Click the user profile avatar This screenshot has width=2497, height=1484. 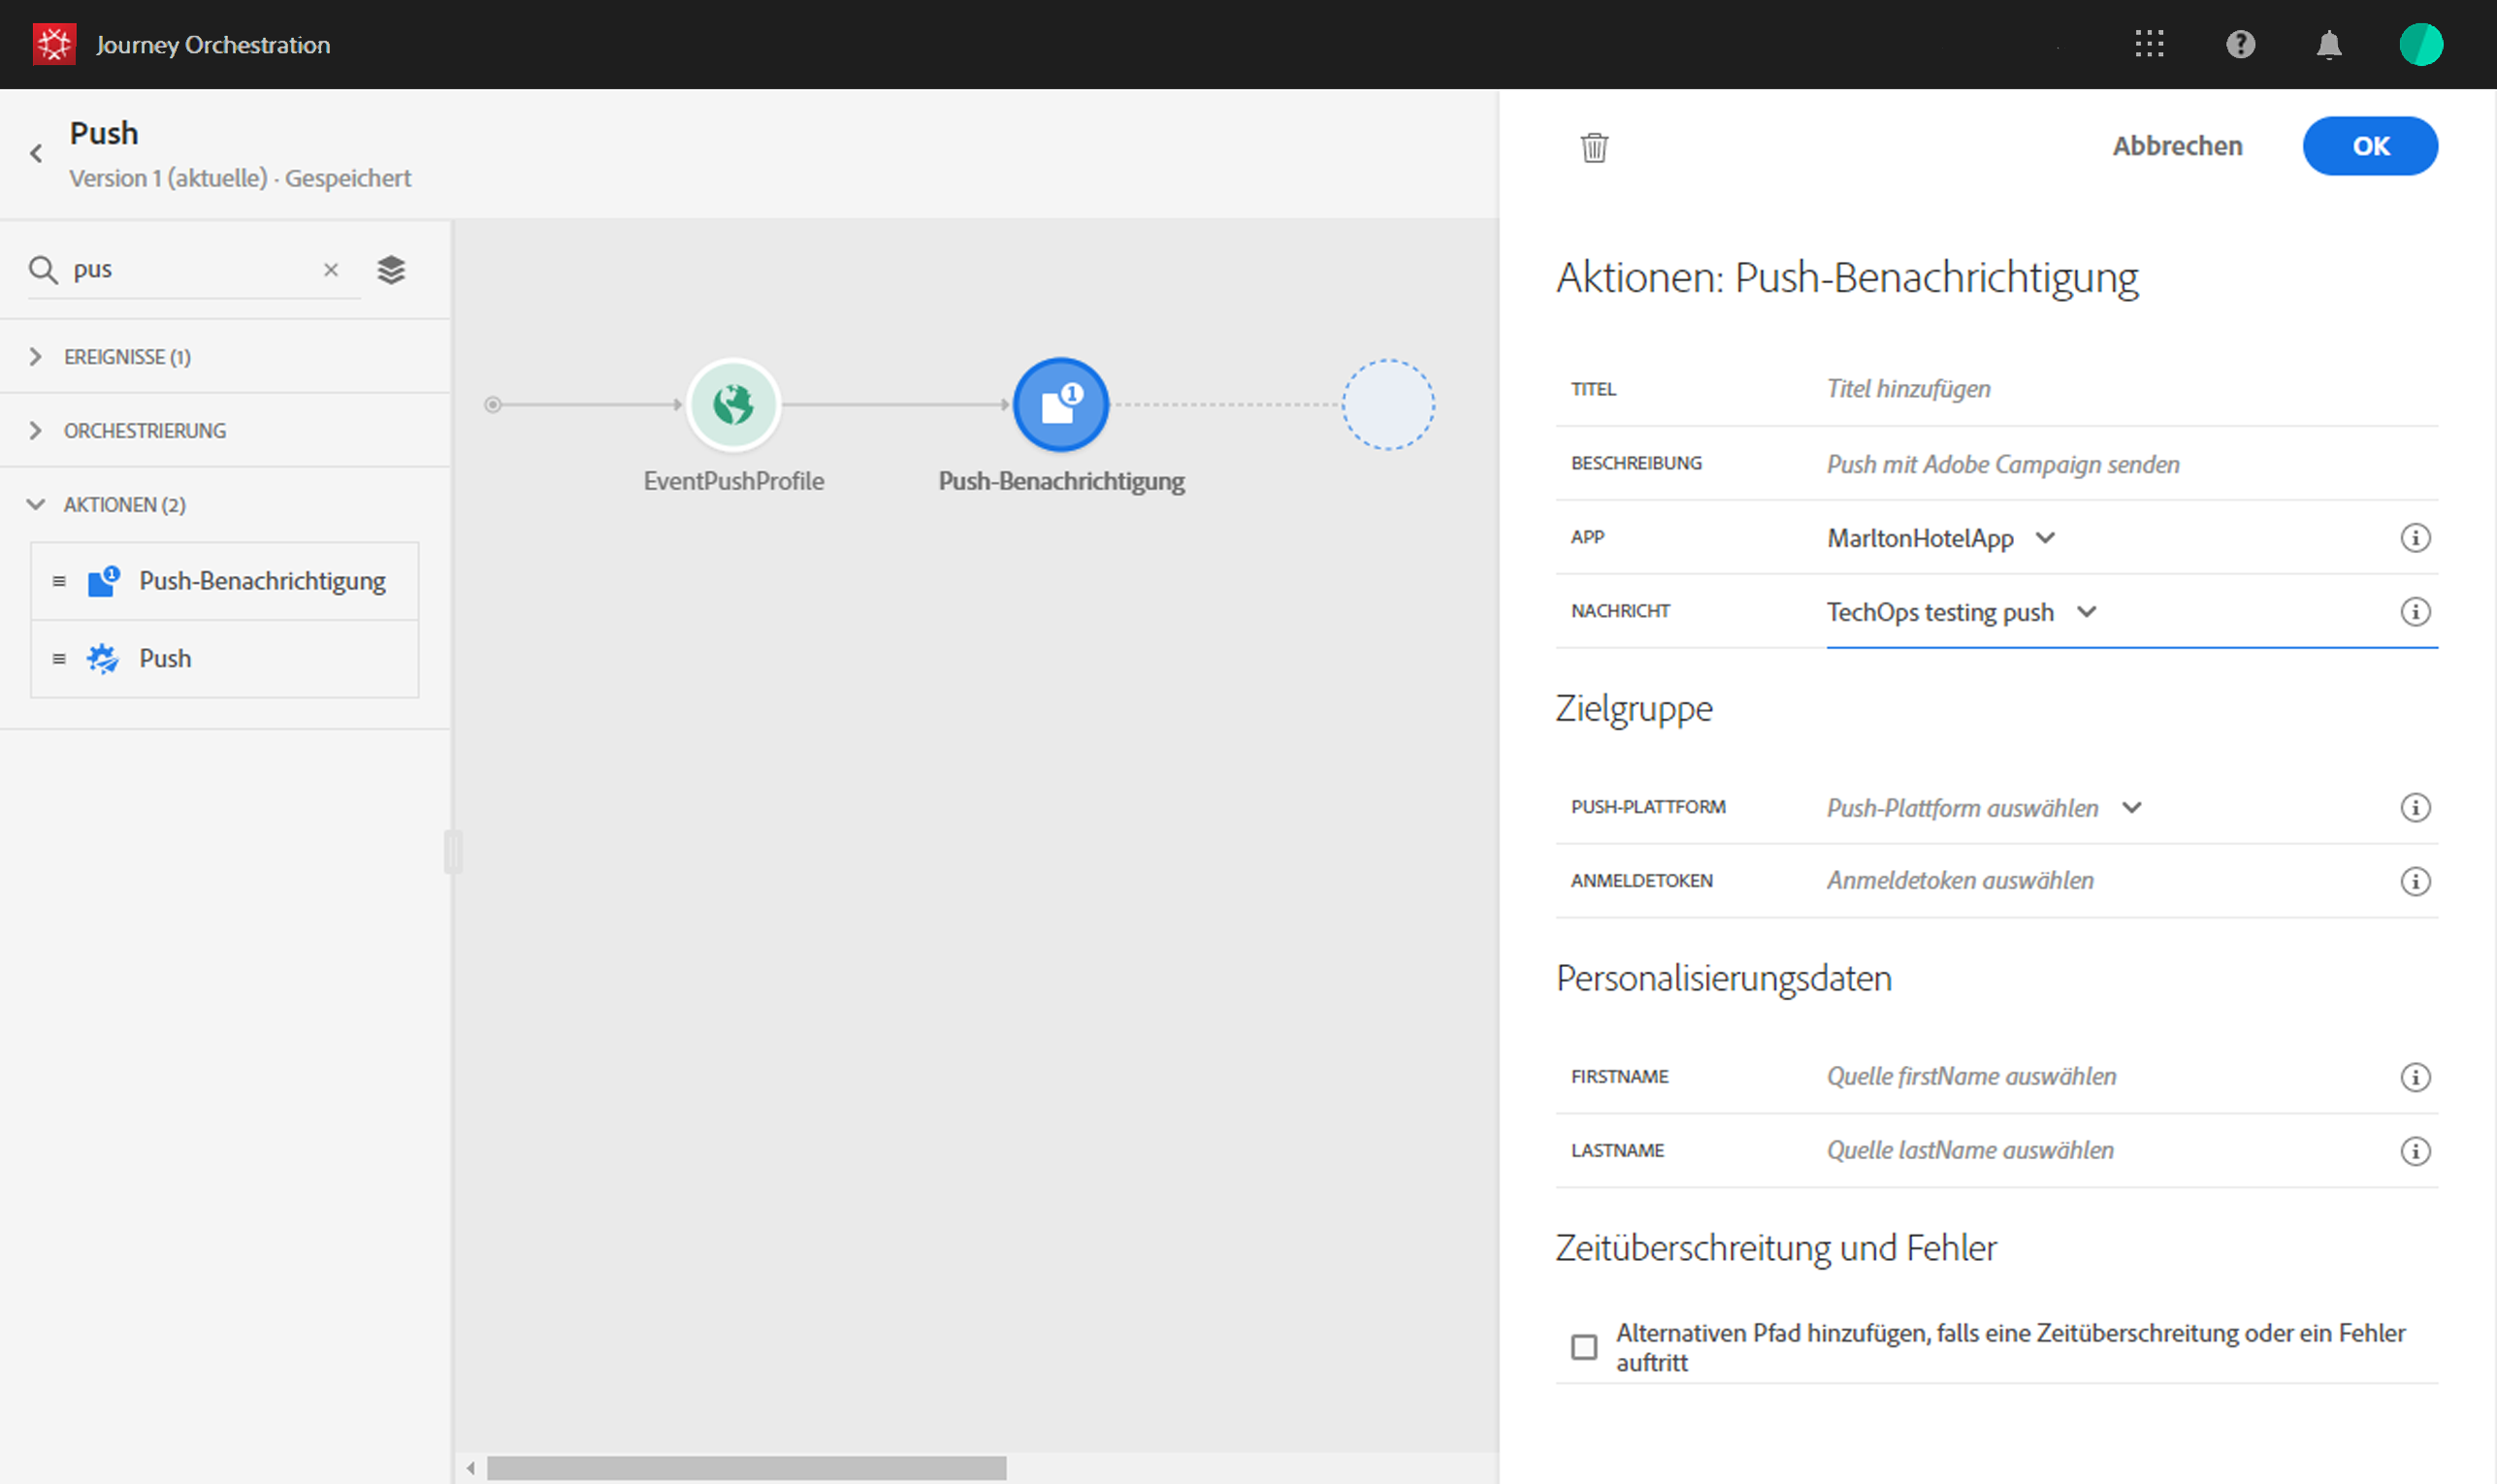tap(2420, 44)
